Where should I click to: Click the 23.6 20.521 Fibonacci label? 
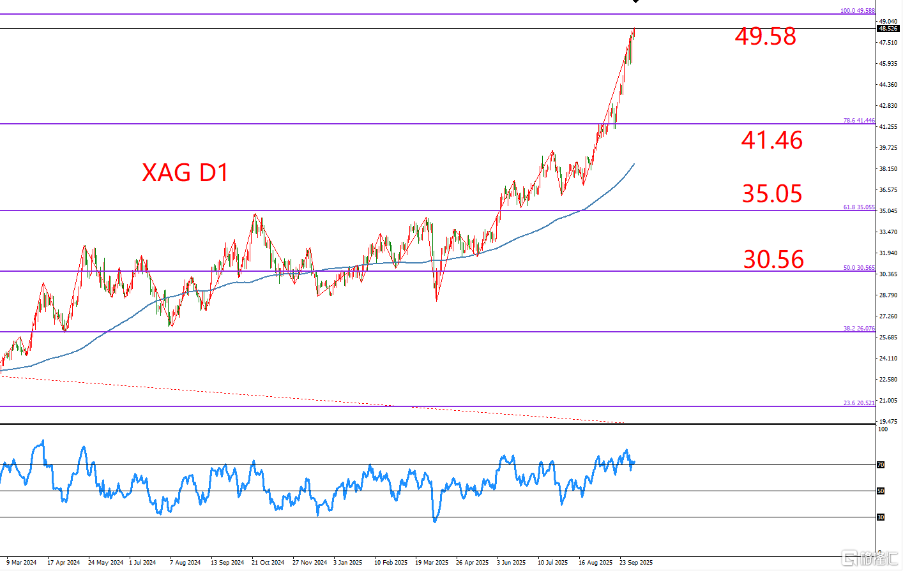pos(858,403)
